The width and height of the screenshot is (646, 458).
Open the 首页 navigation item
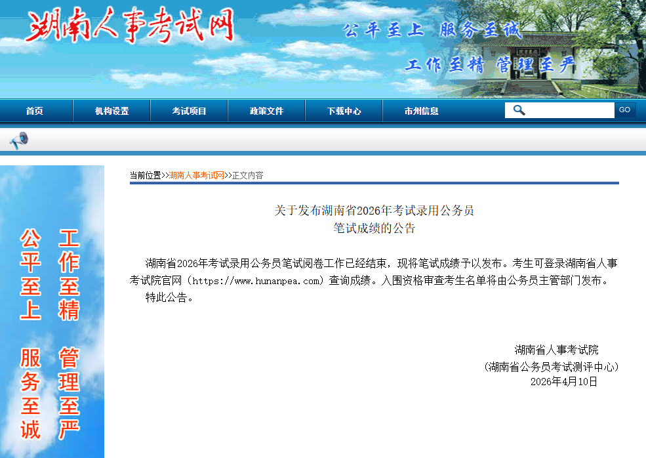click(35, 111)
